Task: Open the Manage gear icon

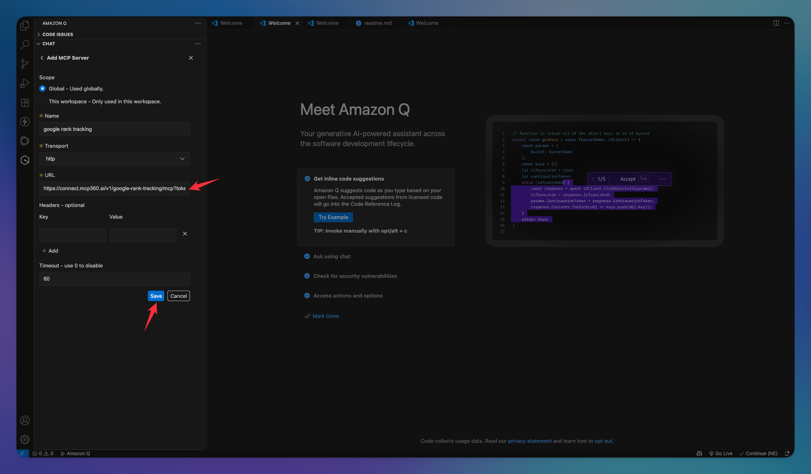Action: click(x=25, y=440)
